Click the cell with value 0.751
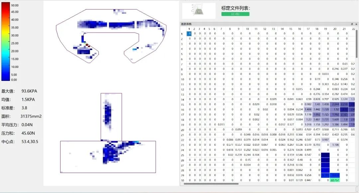Image resolution: width=359 pixels, height=193 pixels. click(239, 150)
